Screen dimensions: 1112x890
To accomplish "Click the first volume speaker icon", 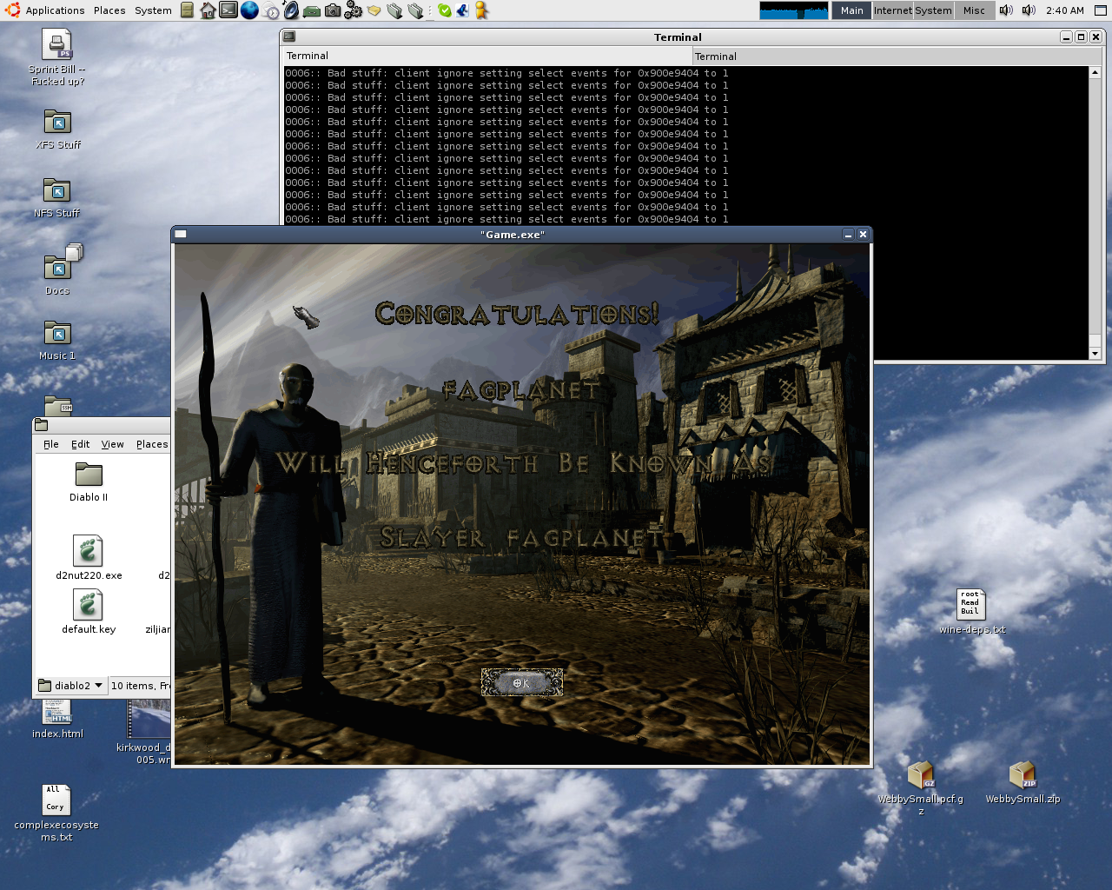I will click(1006, 10).
